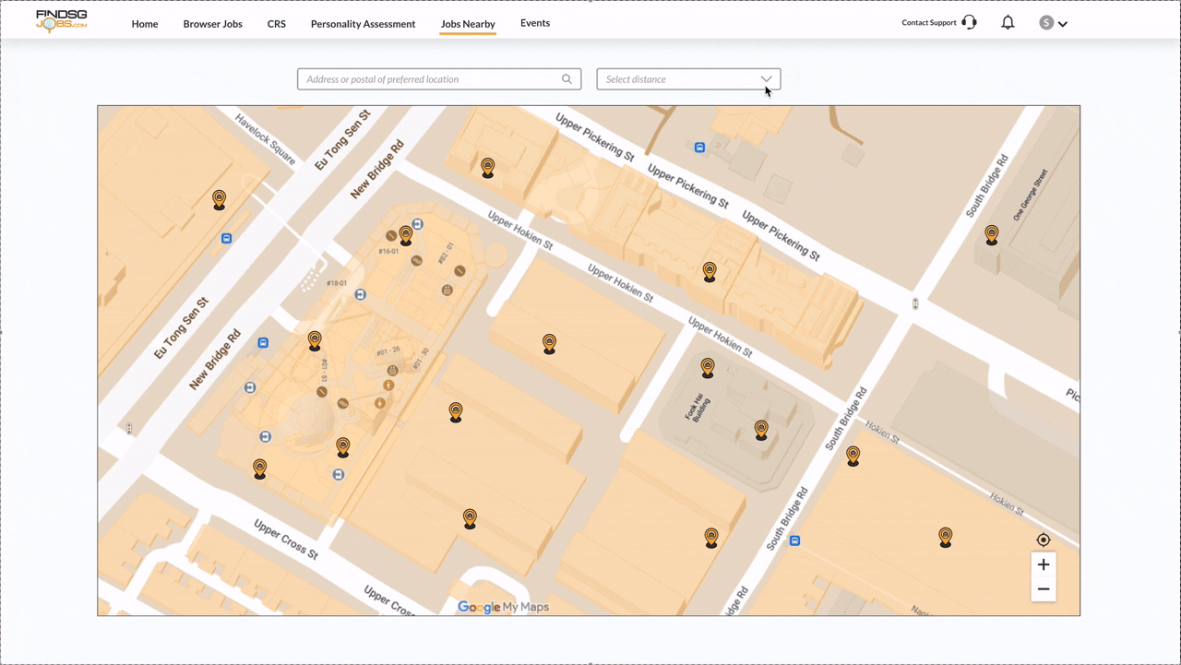This screenshot has width=1181, height=665.
Task: Click the locate-me target icon
Action: point(1044,540)
